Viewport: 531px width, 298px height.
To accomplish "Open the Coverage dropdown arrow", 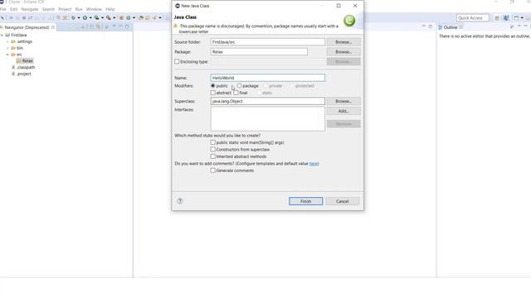I will click(x=102, y=17).
